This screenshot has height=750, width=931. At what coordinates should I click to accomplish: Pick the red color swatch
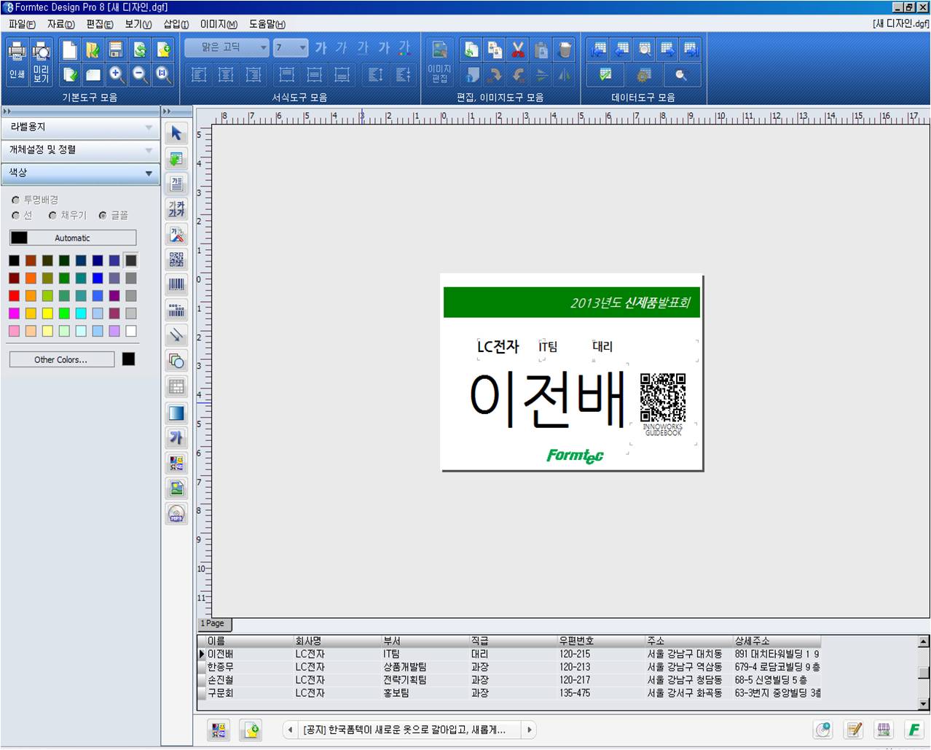pos(14,295)
